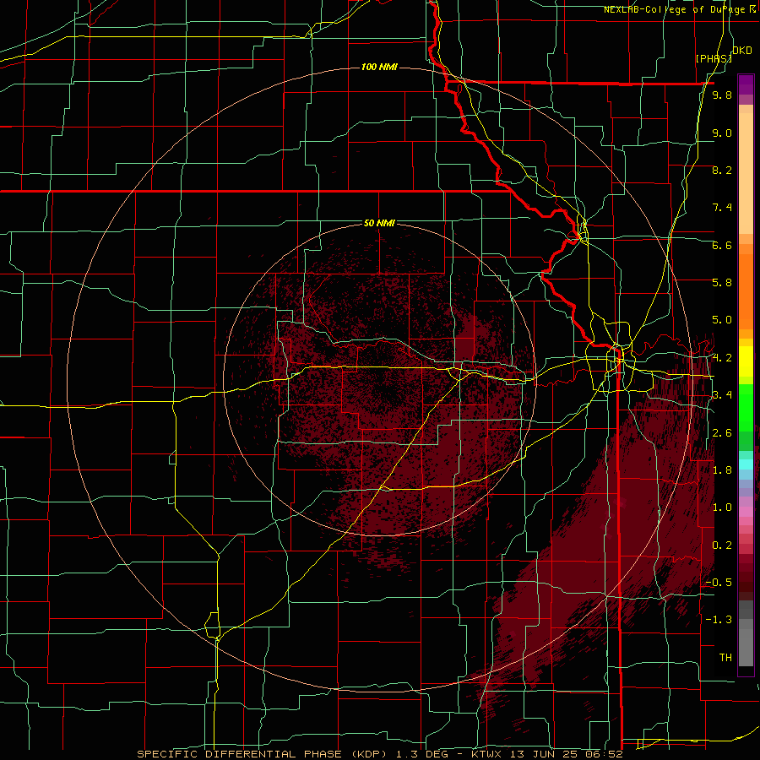This screenshot has height=760, width=760.
Task: Click the 5.8 value on the color scale
Action: click(x=722, y=283)
